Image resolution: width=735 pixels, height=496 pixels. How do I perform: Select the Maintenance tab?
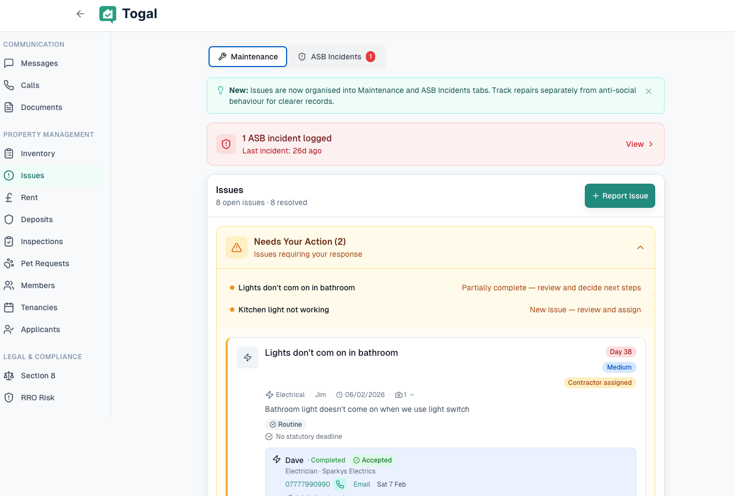tap(248, 57)
